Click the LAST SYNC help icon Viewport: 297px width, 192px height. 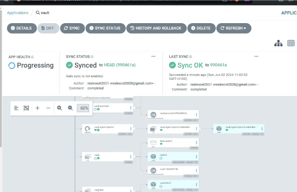point(190,57)
